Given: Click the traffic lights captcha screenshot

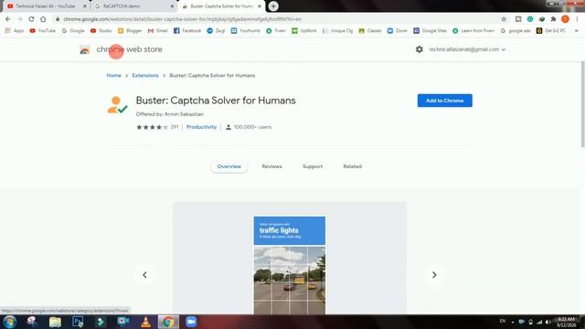Looking at the screenshot, I should [290, 265].
